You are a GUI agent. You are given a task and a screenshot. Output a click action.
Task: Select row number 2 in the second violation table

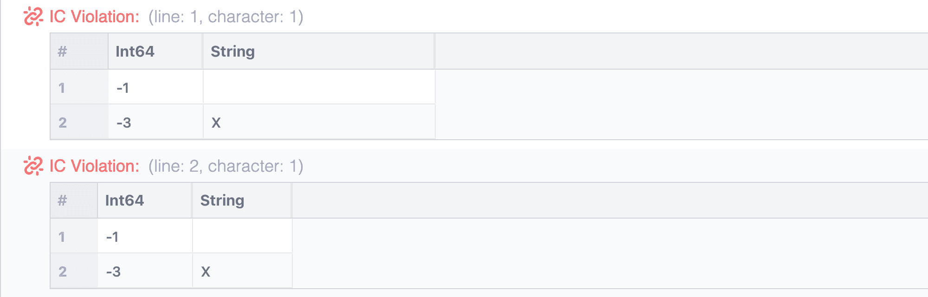[63, 271]
